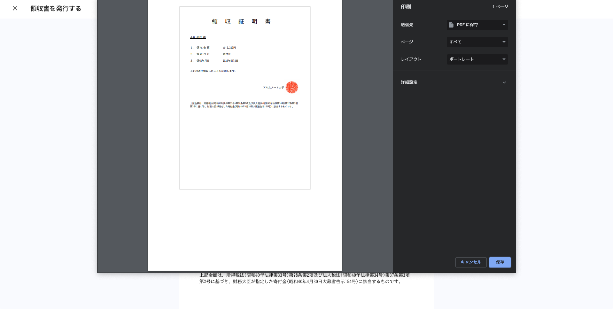
Task: Click the 領収証明書 title in the preview
Action: click(x=241, y=21)
